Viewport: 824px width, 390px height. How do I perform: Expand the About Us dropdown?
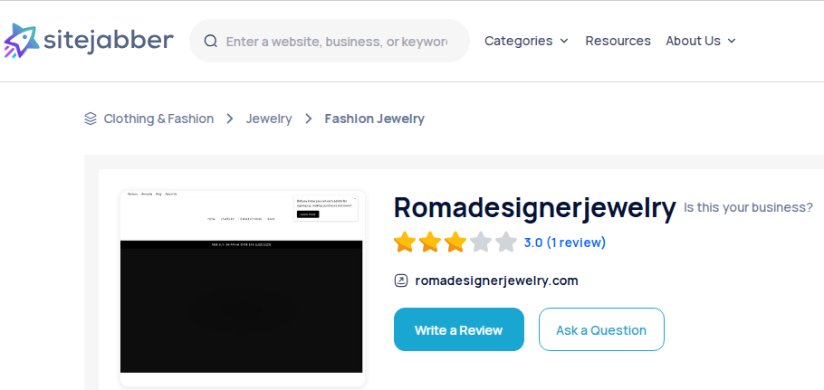[x=701, y=41]
